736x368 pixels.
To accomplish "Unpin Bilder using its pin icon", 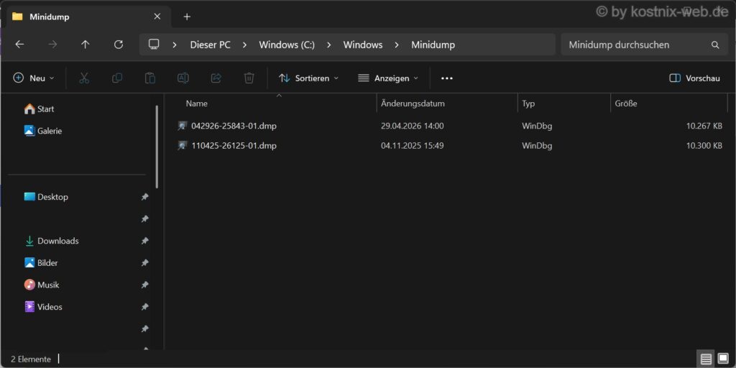I will (x=144, y=263).
